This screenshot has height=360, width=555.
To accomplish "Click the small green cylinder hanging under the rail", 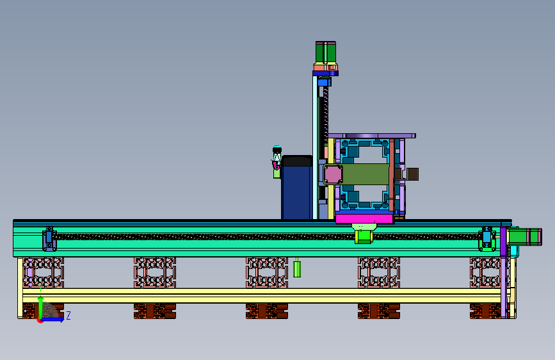I will click(297, 269).
